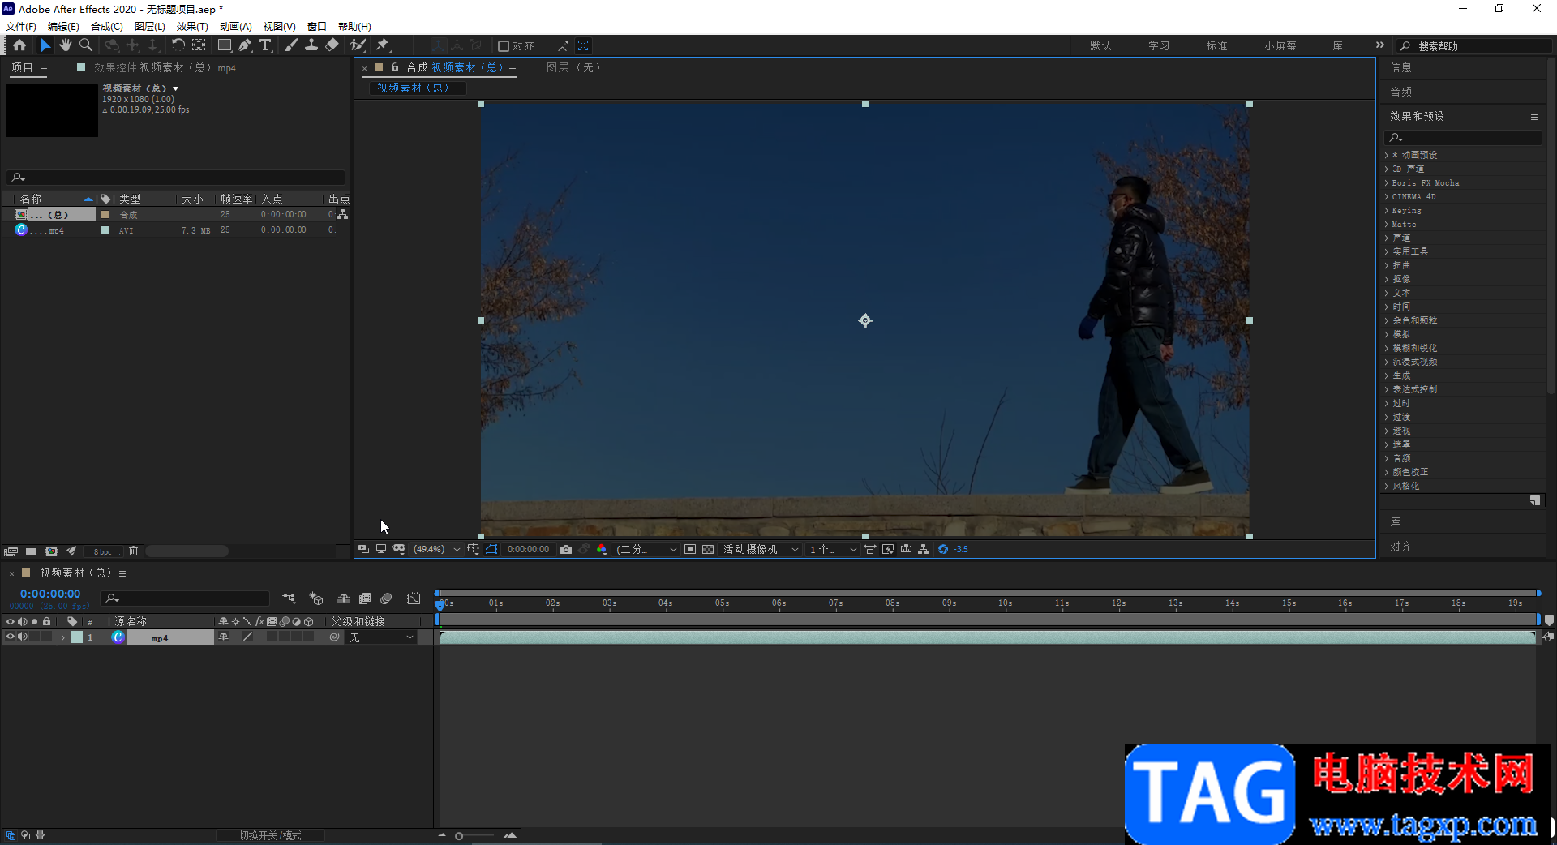Viewport: 1557px width, 845px height.
Task: Click the timeline zoom slider handle
Action: tap(459, 835)
